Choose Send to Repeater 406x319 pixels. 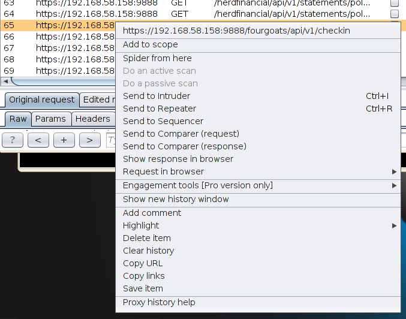pos(258,109)
